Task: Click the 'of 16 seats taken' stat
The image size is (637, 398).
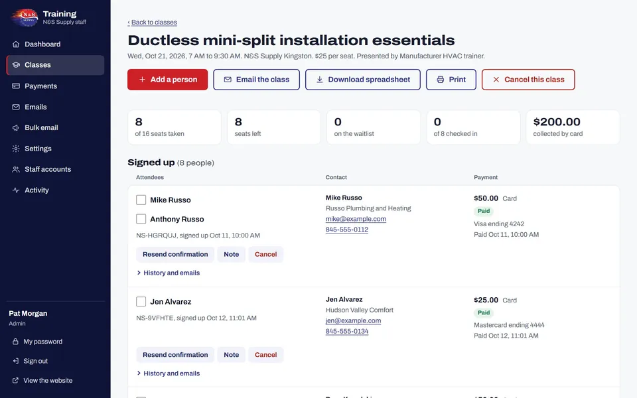Action: 175,127
